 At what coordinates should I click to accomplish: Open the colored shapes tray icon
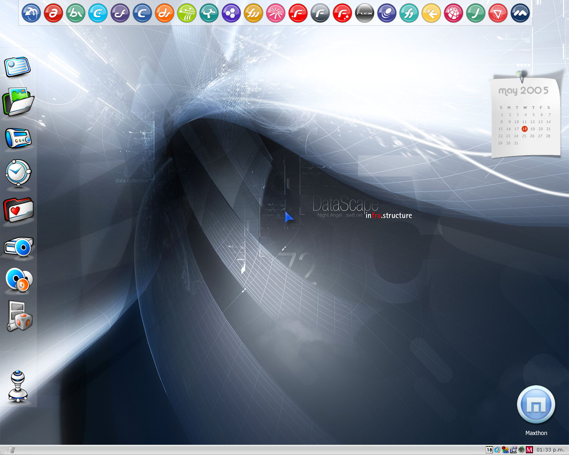pyautogui.click(x=505, y=450)
